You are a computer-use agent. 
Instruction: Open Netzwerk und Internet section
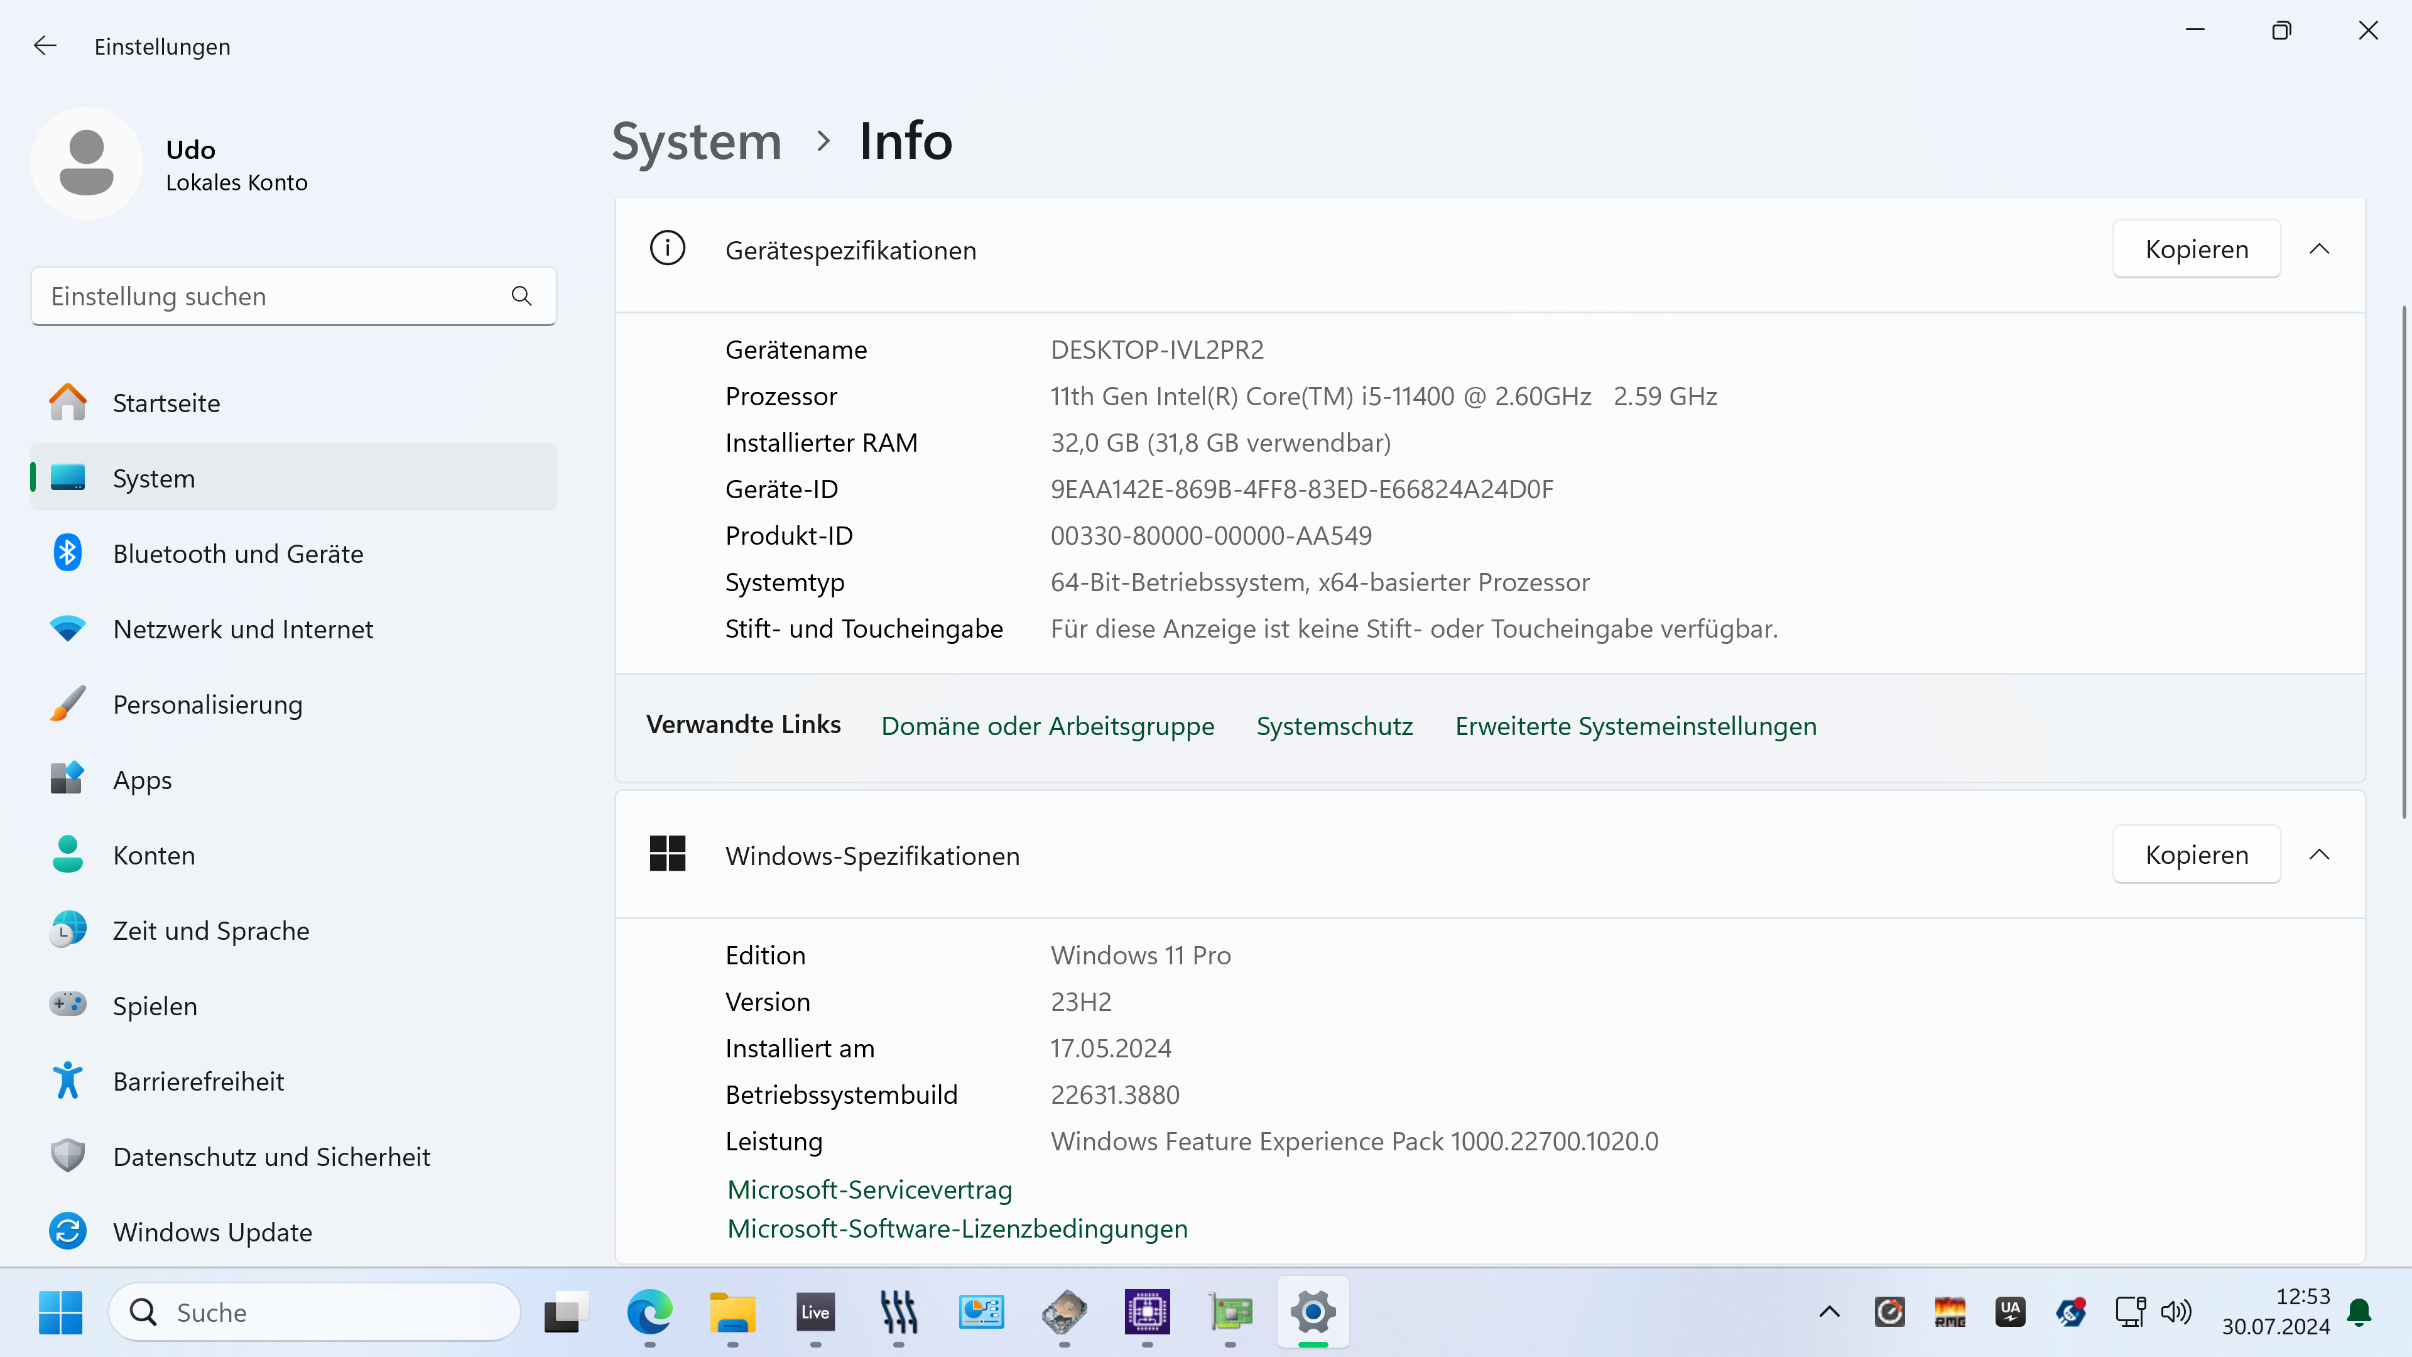(x=242, y=628)
